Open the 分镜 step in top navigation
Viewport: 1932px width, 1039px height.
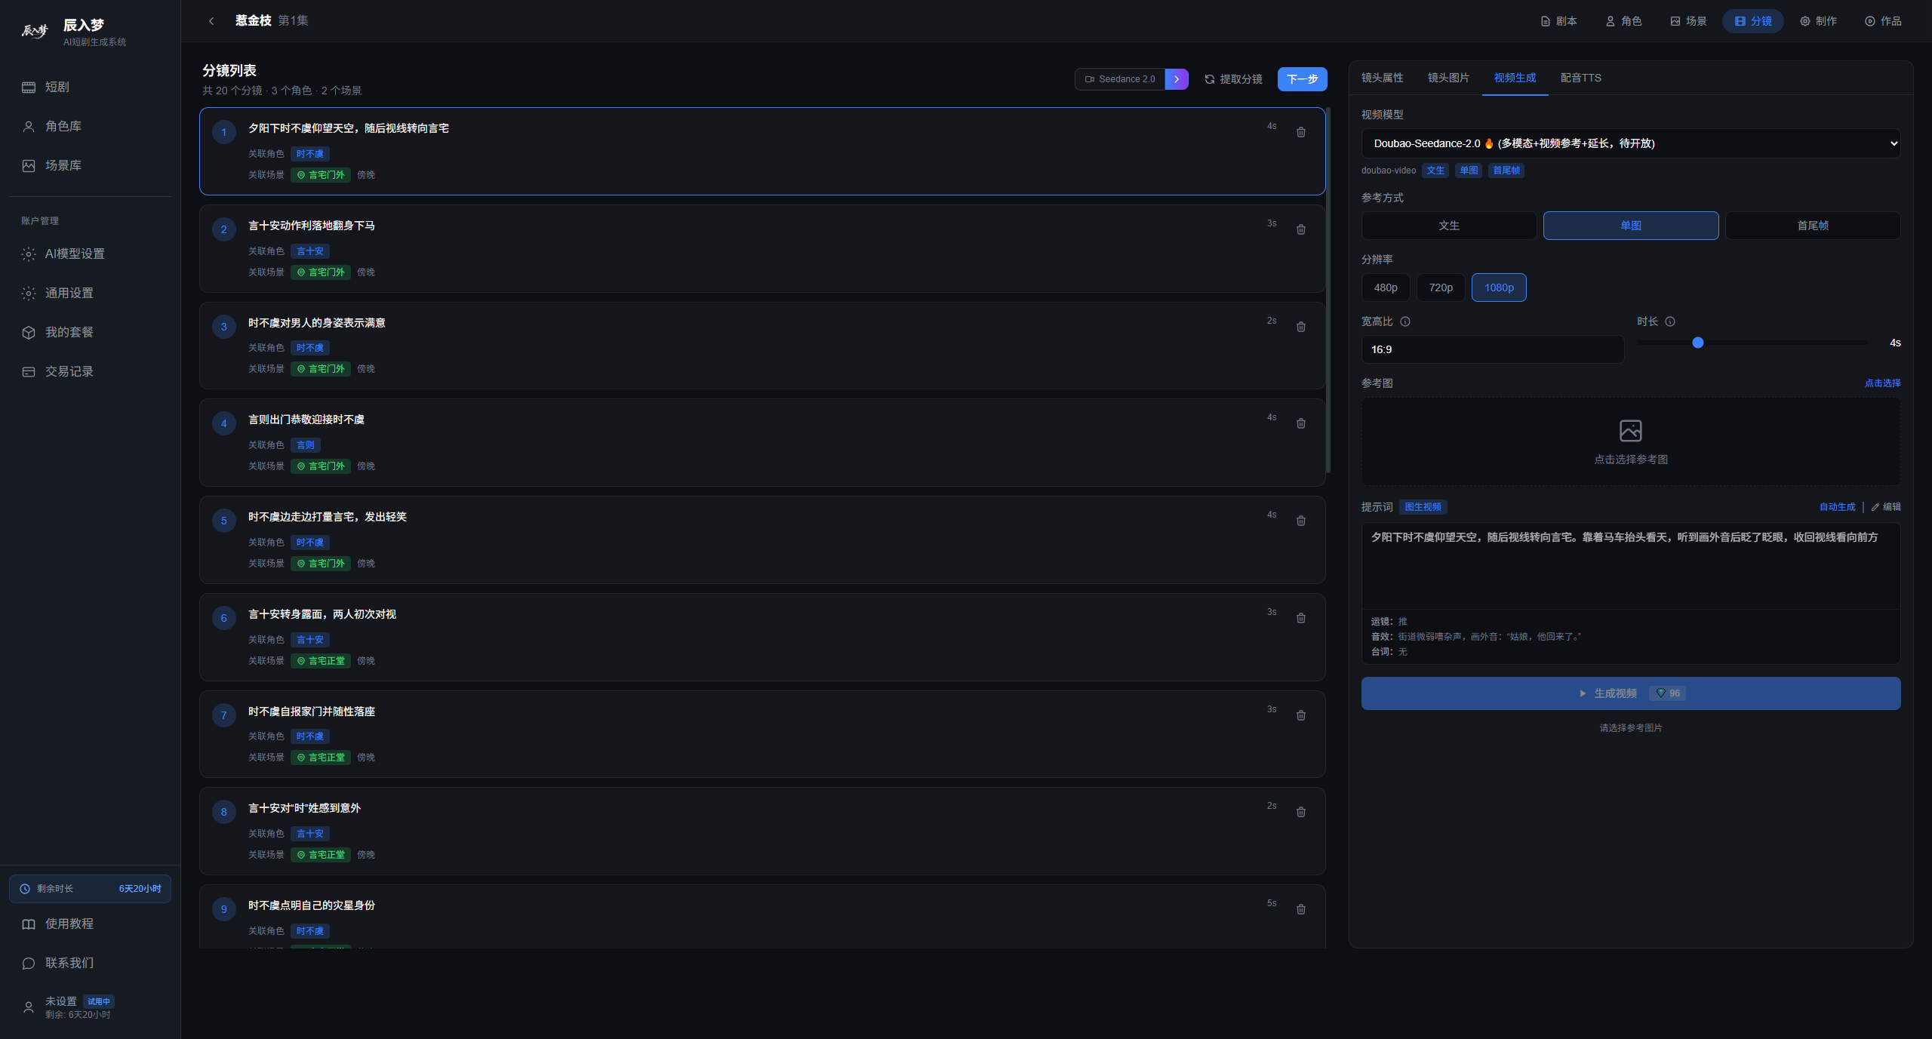(x=1753, y=21)
